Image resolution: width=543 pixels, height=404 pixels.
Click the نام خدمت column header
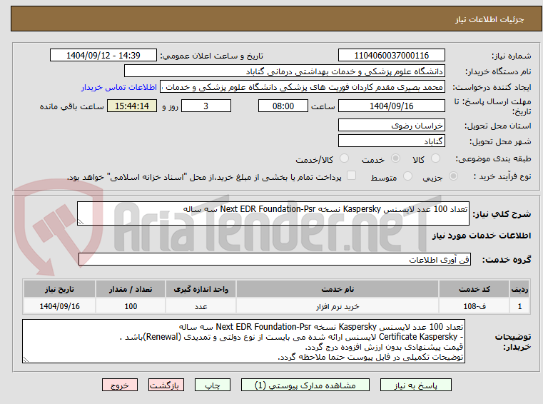pos(338,289)
